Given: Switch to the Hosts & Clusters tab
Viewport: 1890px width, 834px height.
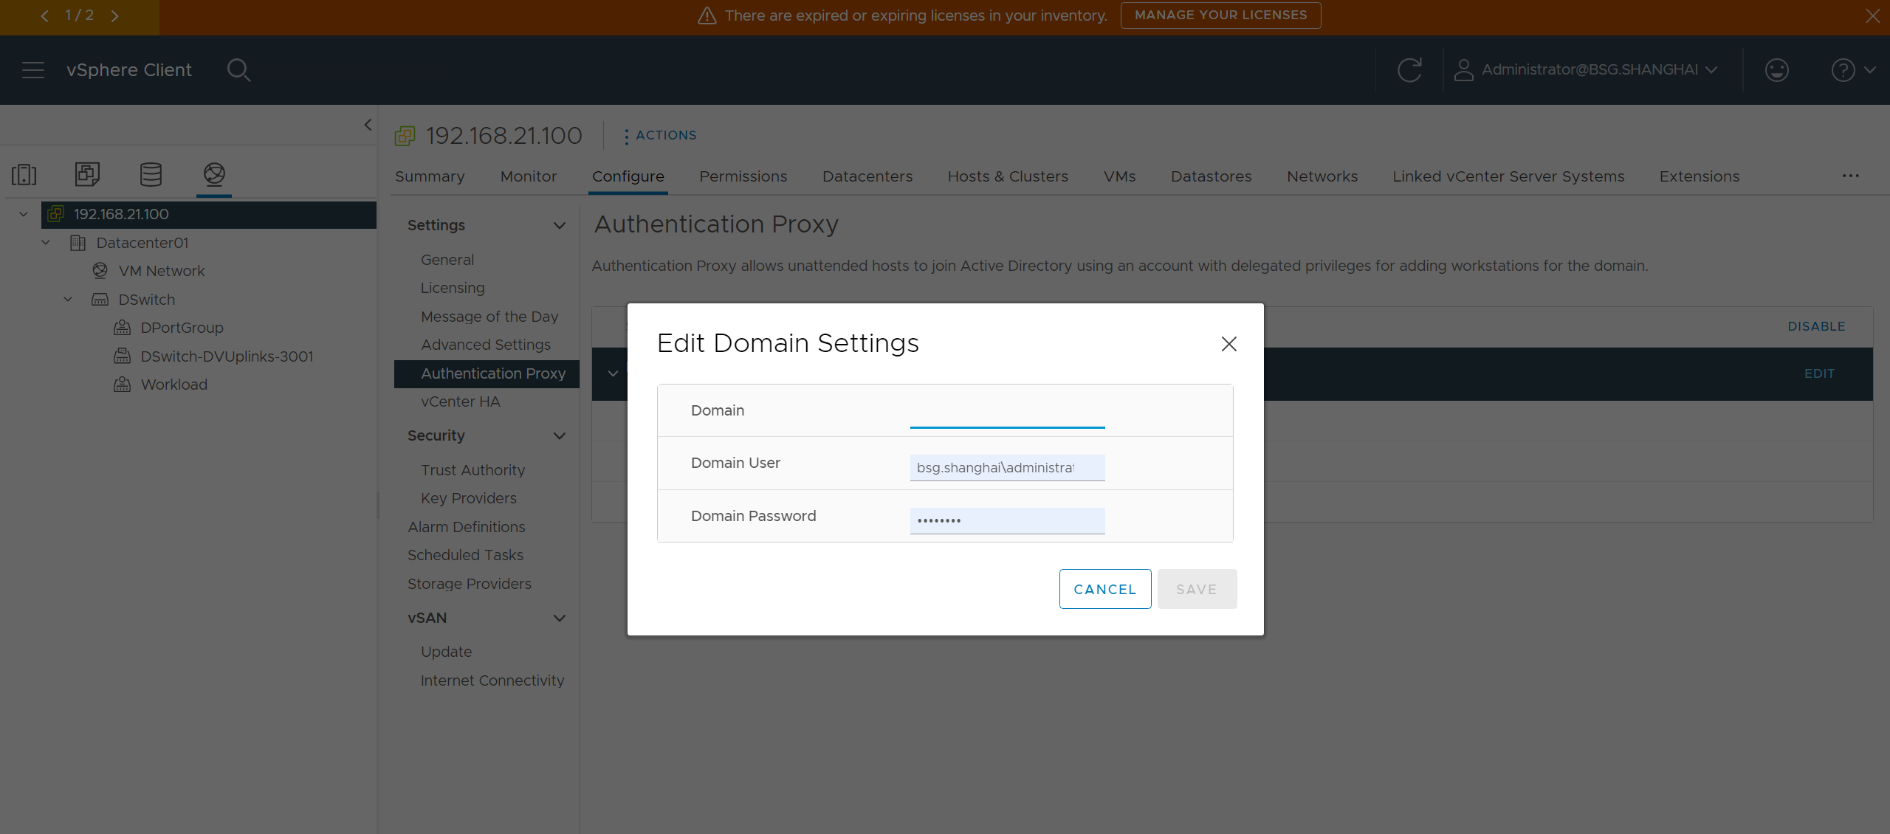Looking at the screenshot, I should click(1008, 176).
